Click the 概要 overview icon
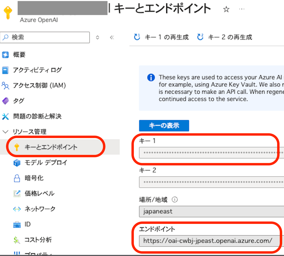The image size is (284, 256). point(5,55)
